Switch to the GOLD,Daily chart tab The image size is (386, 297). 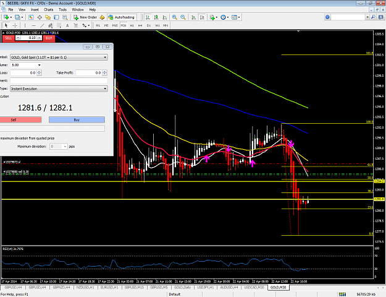pyautogui.click(x=182, y=287)
